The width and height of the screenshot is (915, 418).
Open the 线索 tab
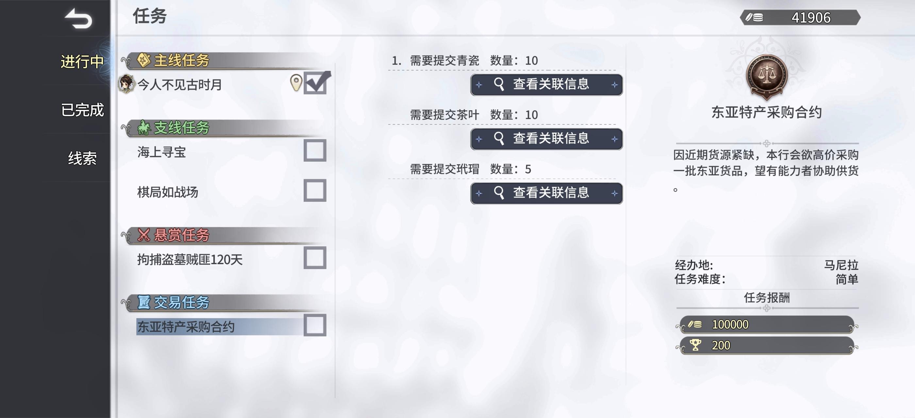[82, 158]
